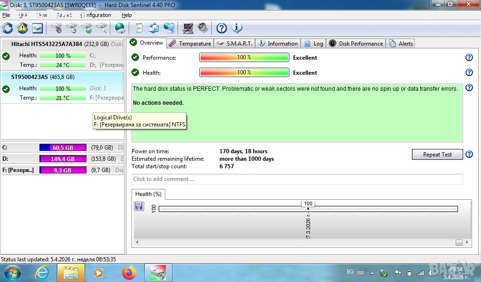This screenshot has height=282, width=481.
Task: Click the refresh icon with yellow warning triangle
Action: [23, 28]
